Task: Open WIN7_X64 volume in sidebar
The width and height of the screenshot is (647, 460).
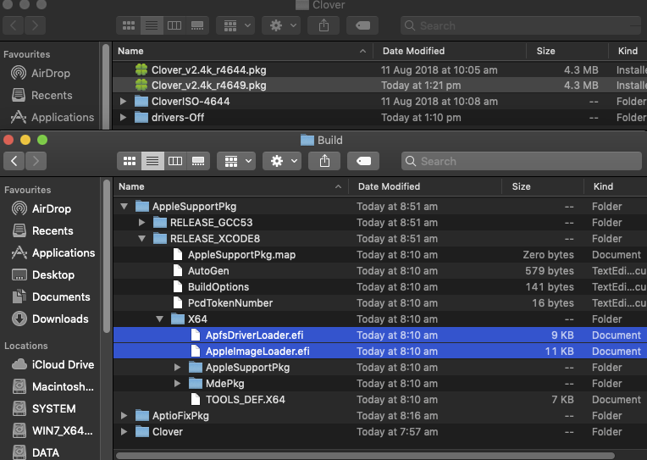Action: click(x=53, y=430)
